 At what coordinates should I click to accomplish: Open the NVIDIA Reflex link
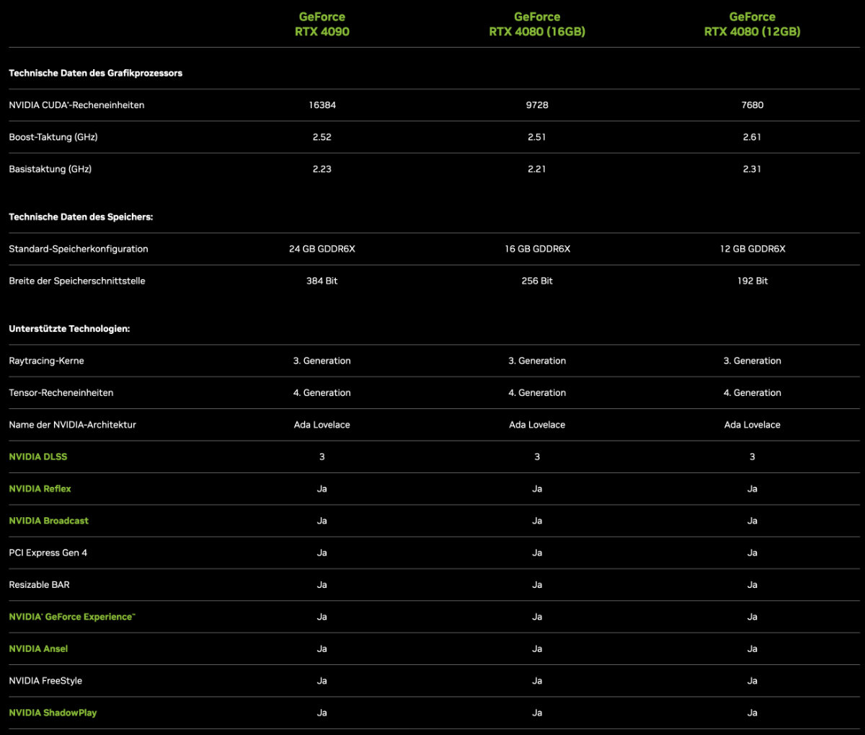[40, 488]
